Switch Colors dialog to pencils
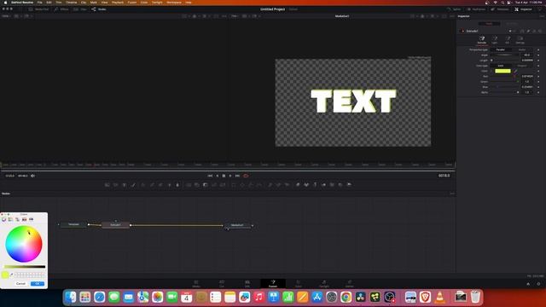The image size is (546, 307). point(31,219)
